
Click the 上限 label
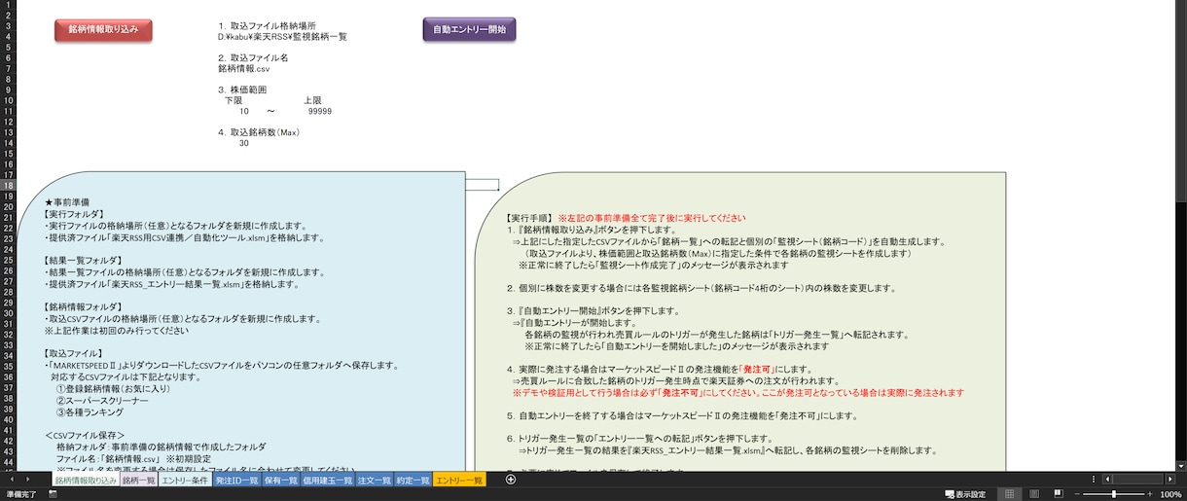[312, 100]
